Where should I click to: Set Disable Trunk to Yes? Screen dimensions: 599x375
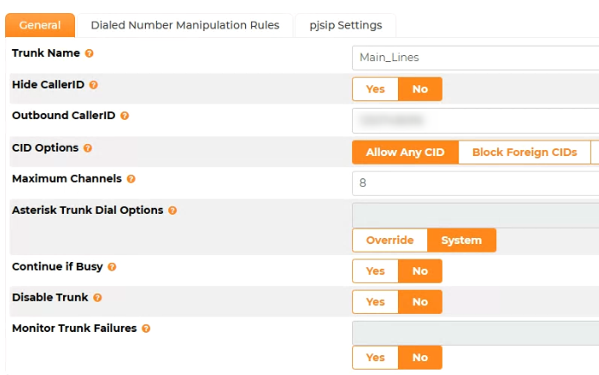[375, 302]
